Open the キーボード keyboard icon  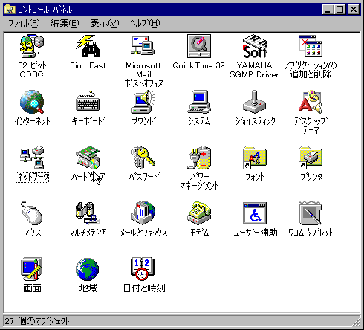click(88, 102)
